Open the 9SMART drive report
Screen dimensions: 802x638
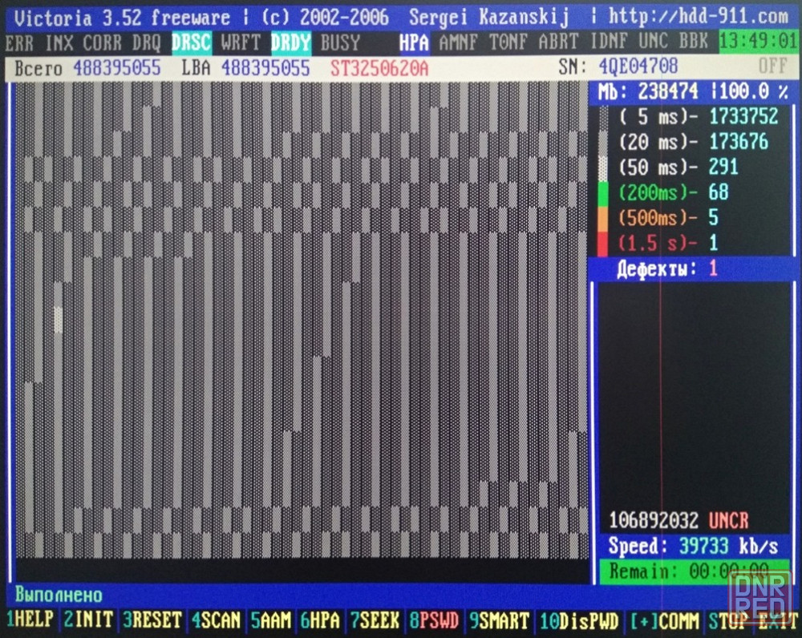(499, 620)
